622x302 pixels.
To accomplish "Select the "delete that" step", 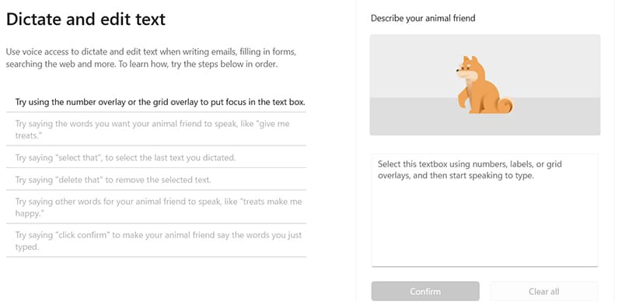I will (x=156, y=180).
